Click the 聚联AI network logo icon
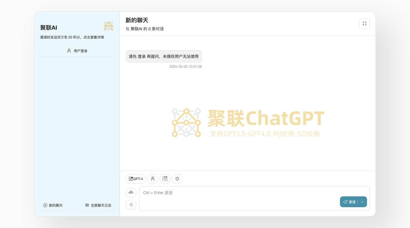410x228 pixels. click(x=108, y=26)
